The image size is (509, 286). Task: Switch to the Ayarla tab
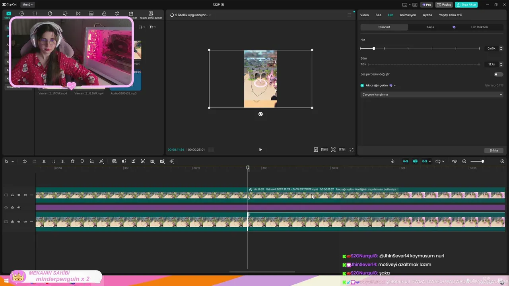(427, 15)
